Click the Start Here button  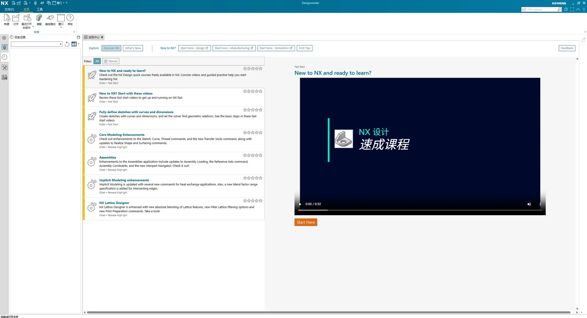pyautogui.click(x=305, y=222)
